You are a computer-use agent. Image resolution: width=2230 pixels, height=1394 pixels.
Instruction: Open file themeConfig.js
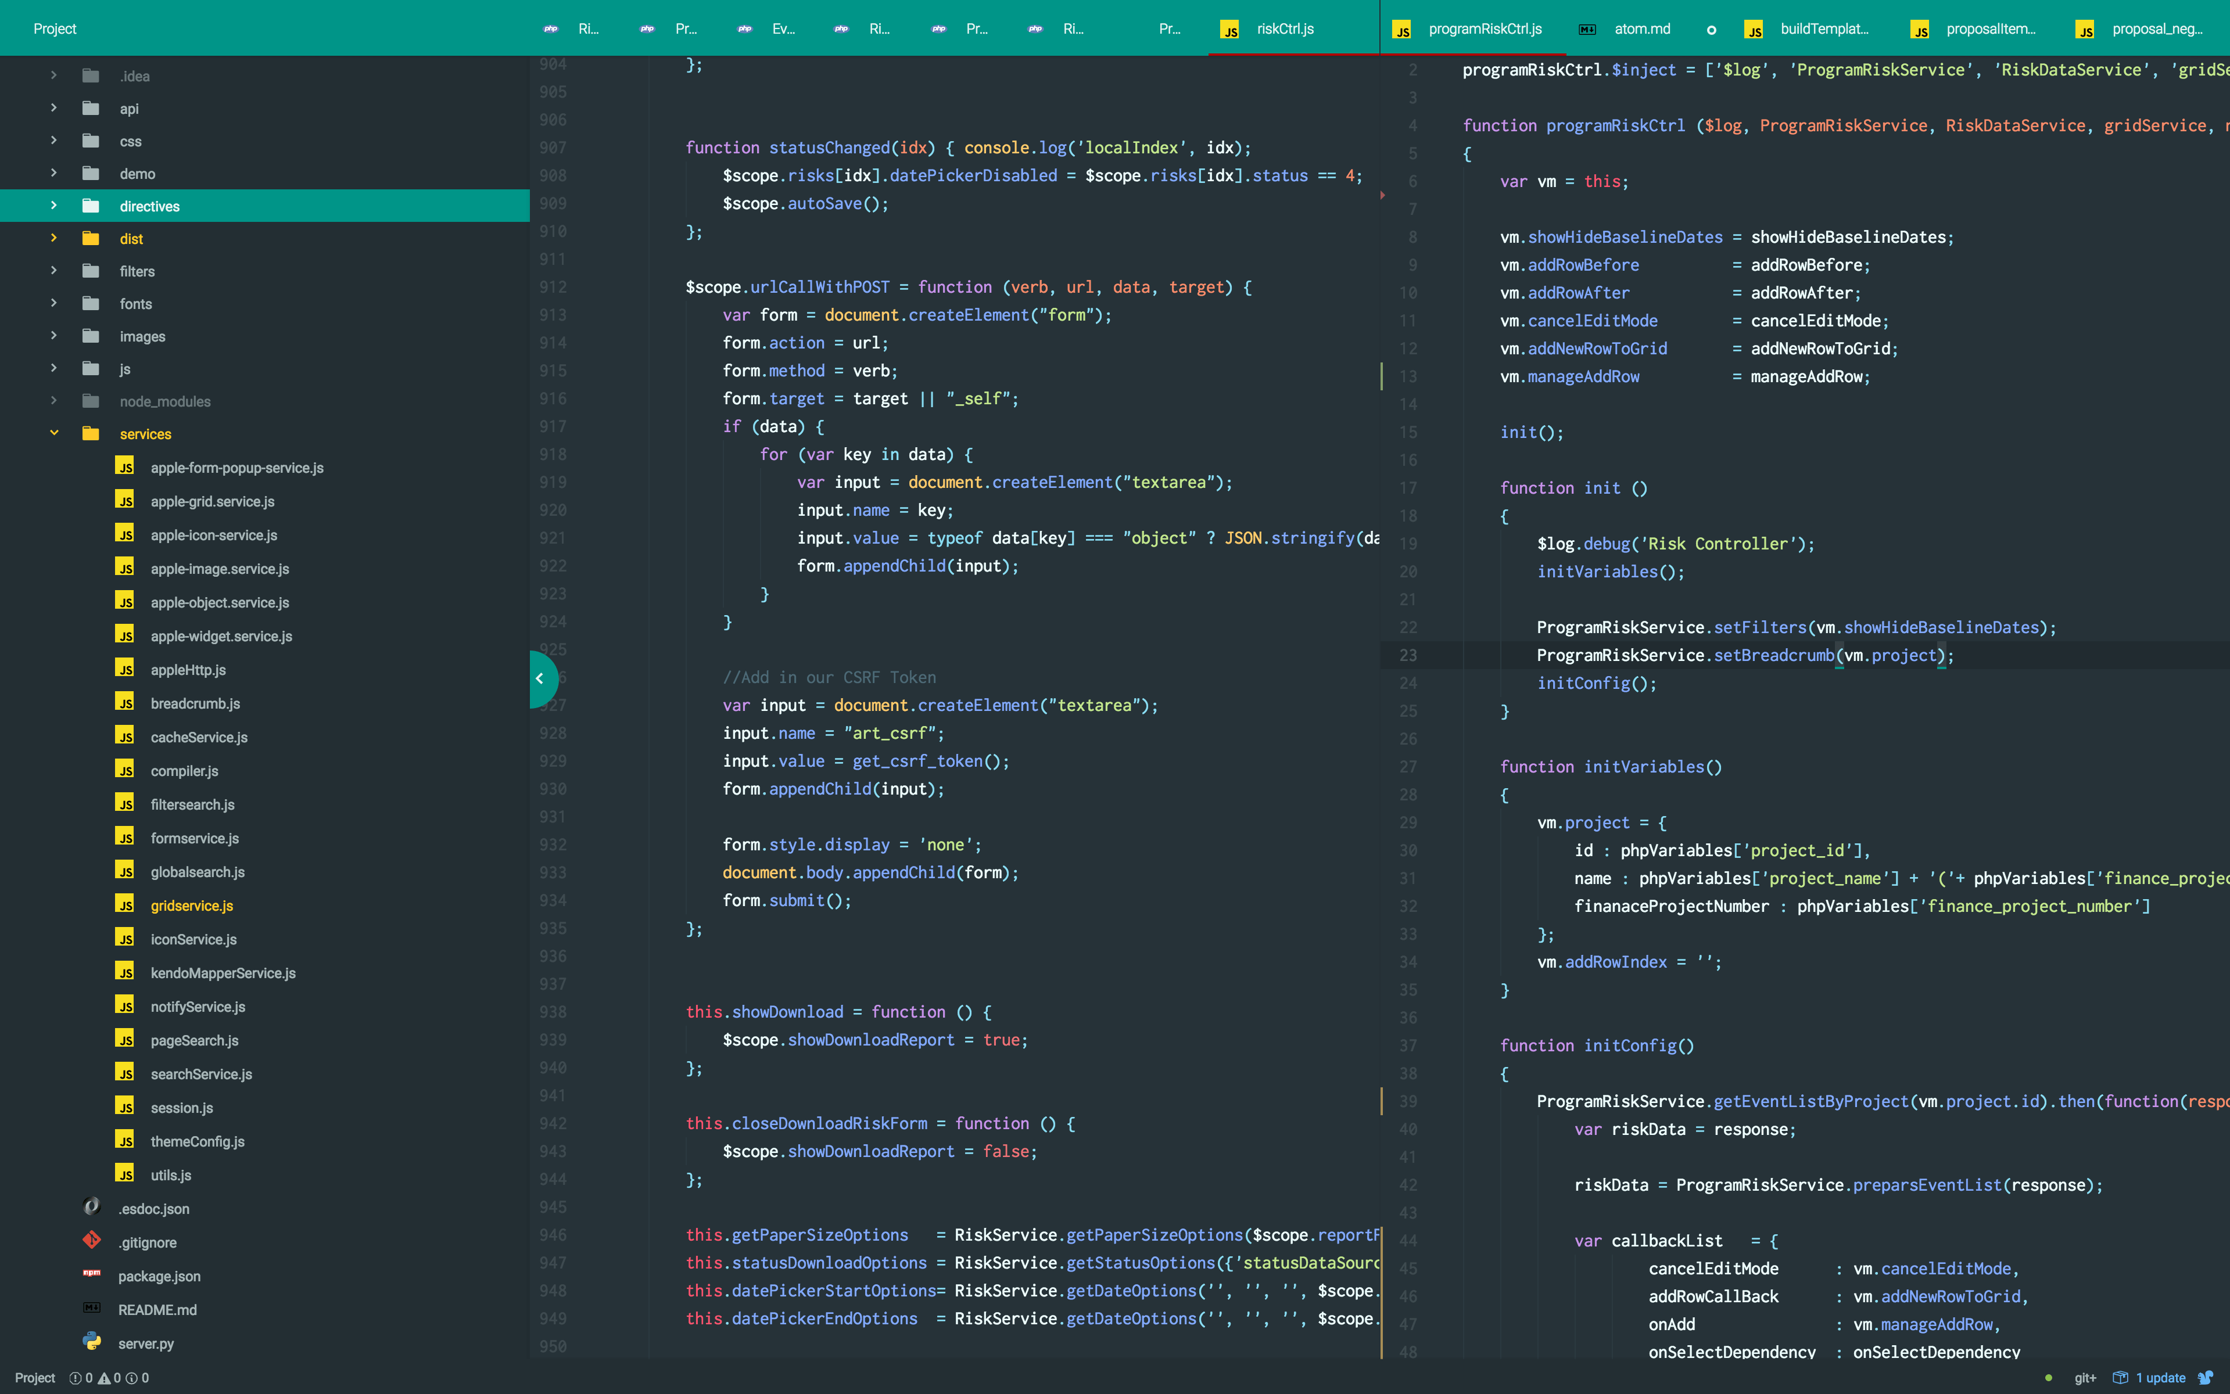[198, 1141]
